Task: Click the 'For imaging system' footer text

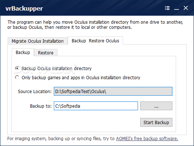Action: (x=61, y=139)
